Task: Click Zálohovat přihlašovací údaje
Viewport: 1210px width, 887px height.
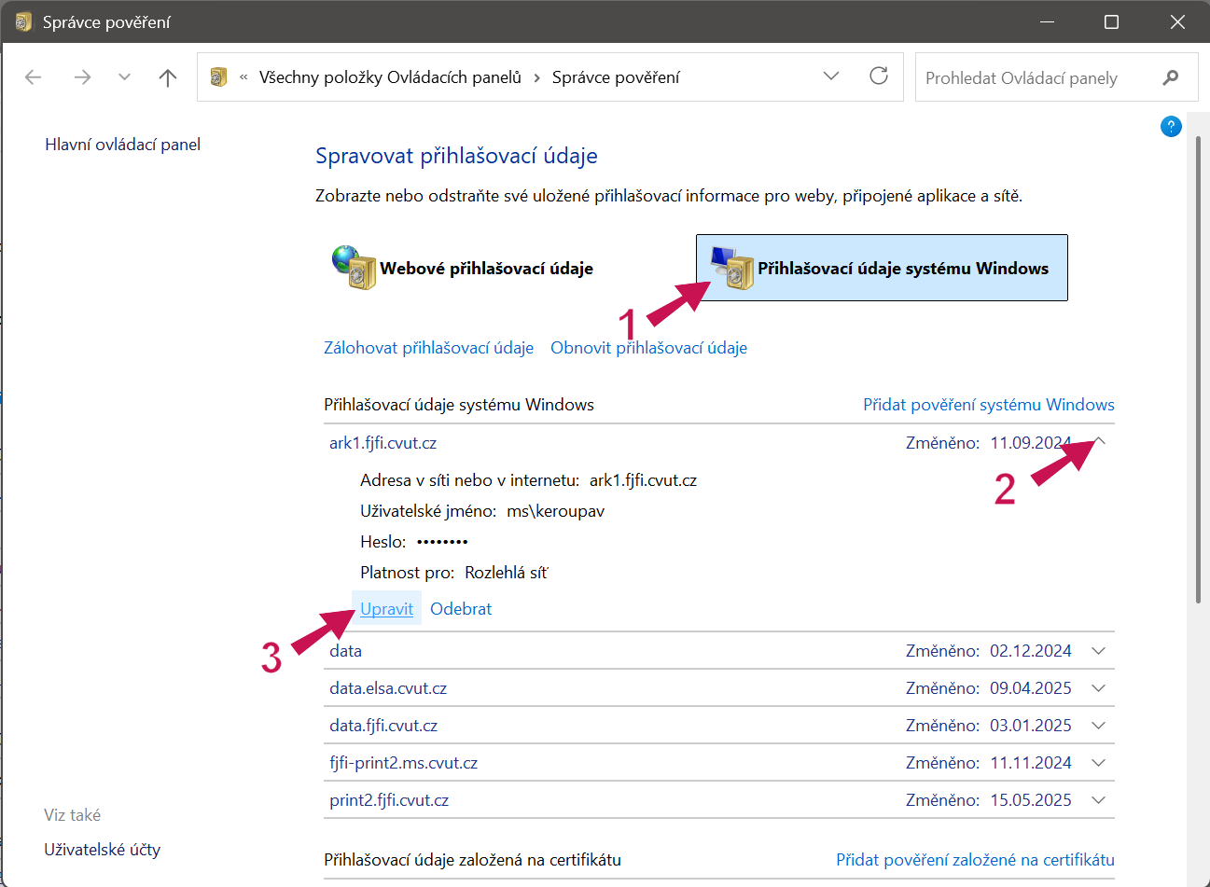Action: tap(428, 348)
